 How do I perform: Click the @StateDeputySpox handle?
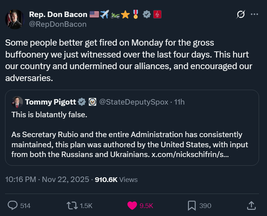pos(134,102)
